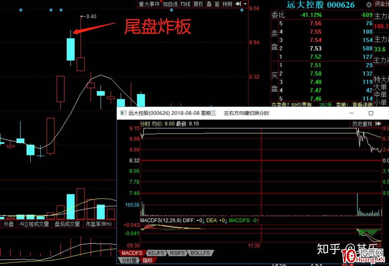Click the 窗 window icon on the toolbar
389x266 pixels.
218,4
